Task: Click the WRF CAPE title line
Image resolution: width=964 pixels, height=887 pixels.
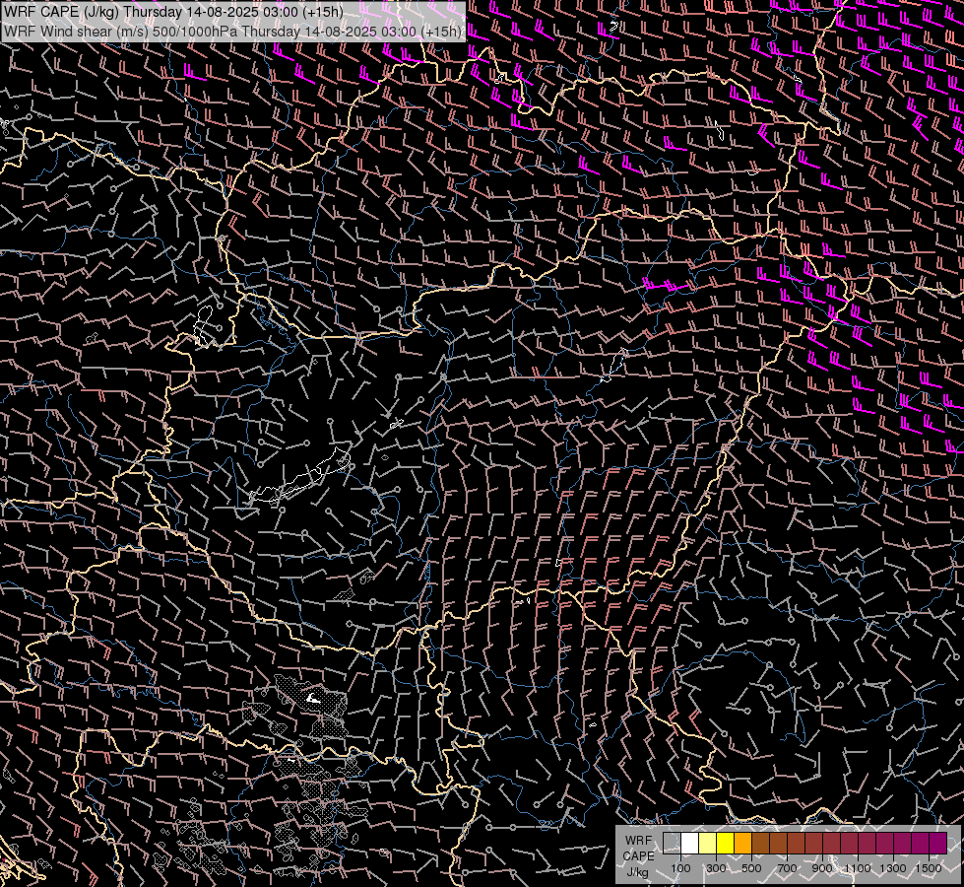Action: (x=172, y=12)
